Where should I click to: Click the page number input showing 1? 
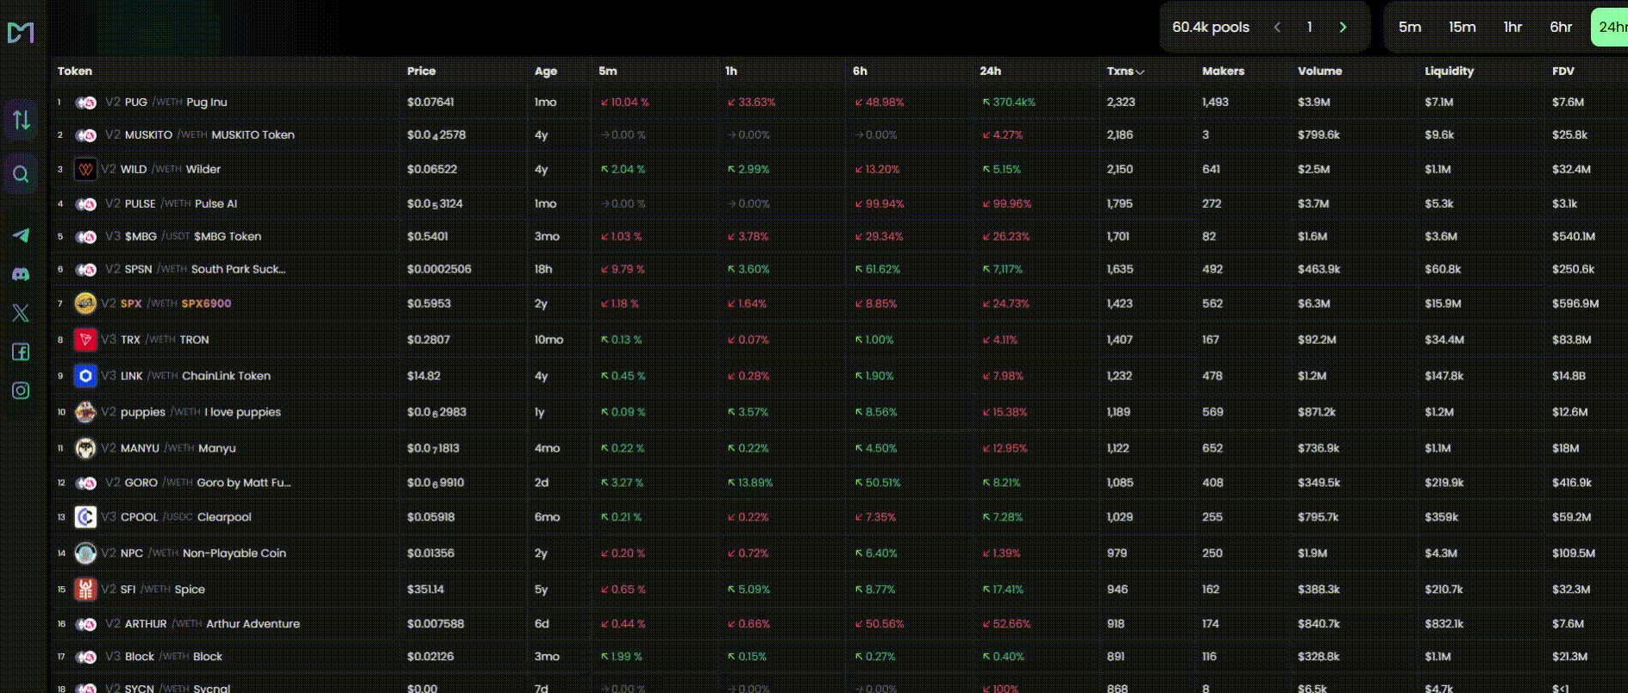1309,27
